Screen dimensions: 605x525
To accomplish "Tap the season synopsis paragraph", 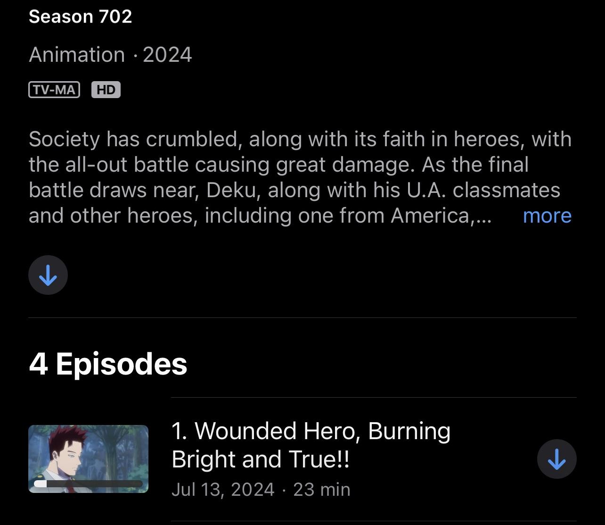I will pyautogui.click(x=300, y=177).
